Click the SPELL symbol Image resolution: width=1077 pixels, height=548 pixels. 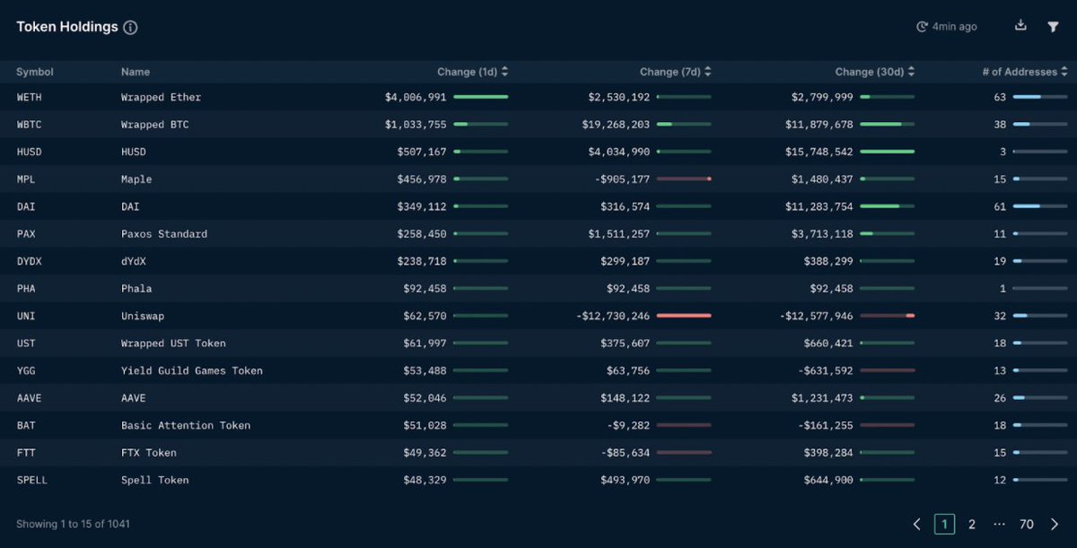32,480
